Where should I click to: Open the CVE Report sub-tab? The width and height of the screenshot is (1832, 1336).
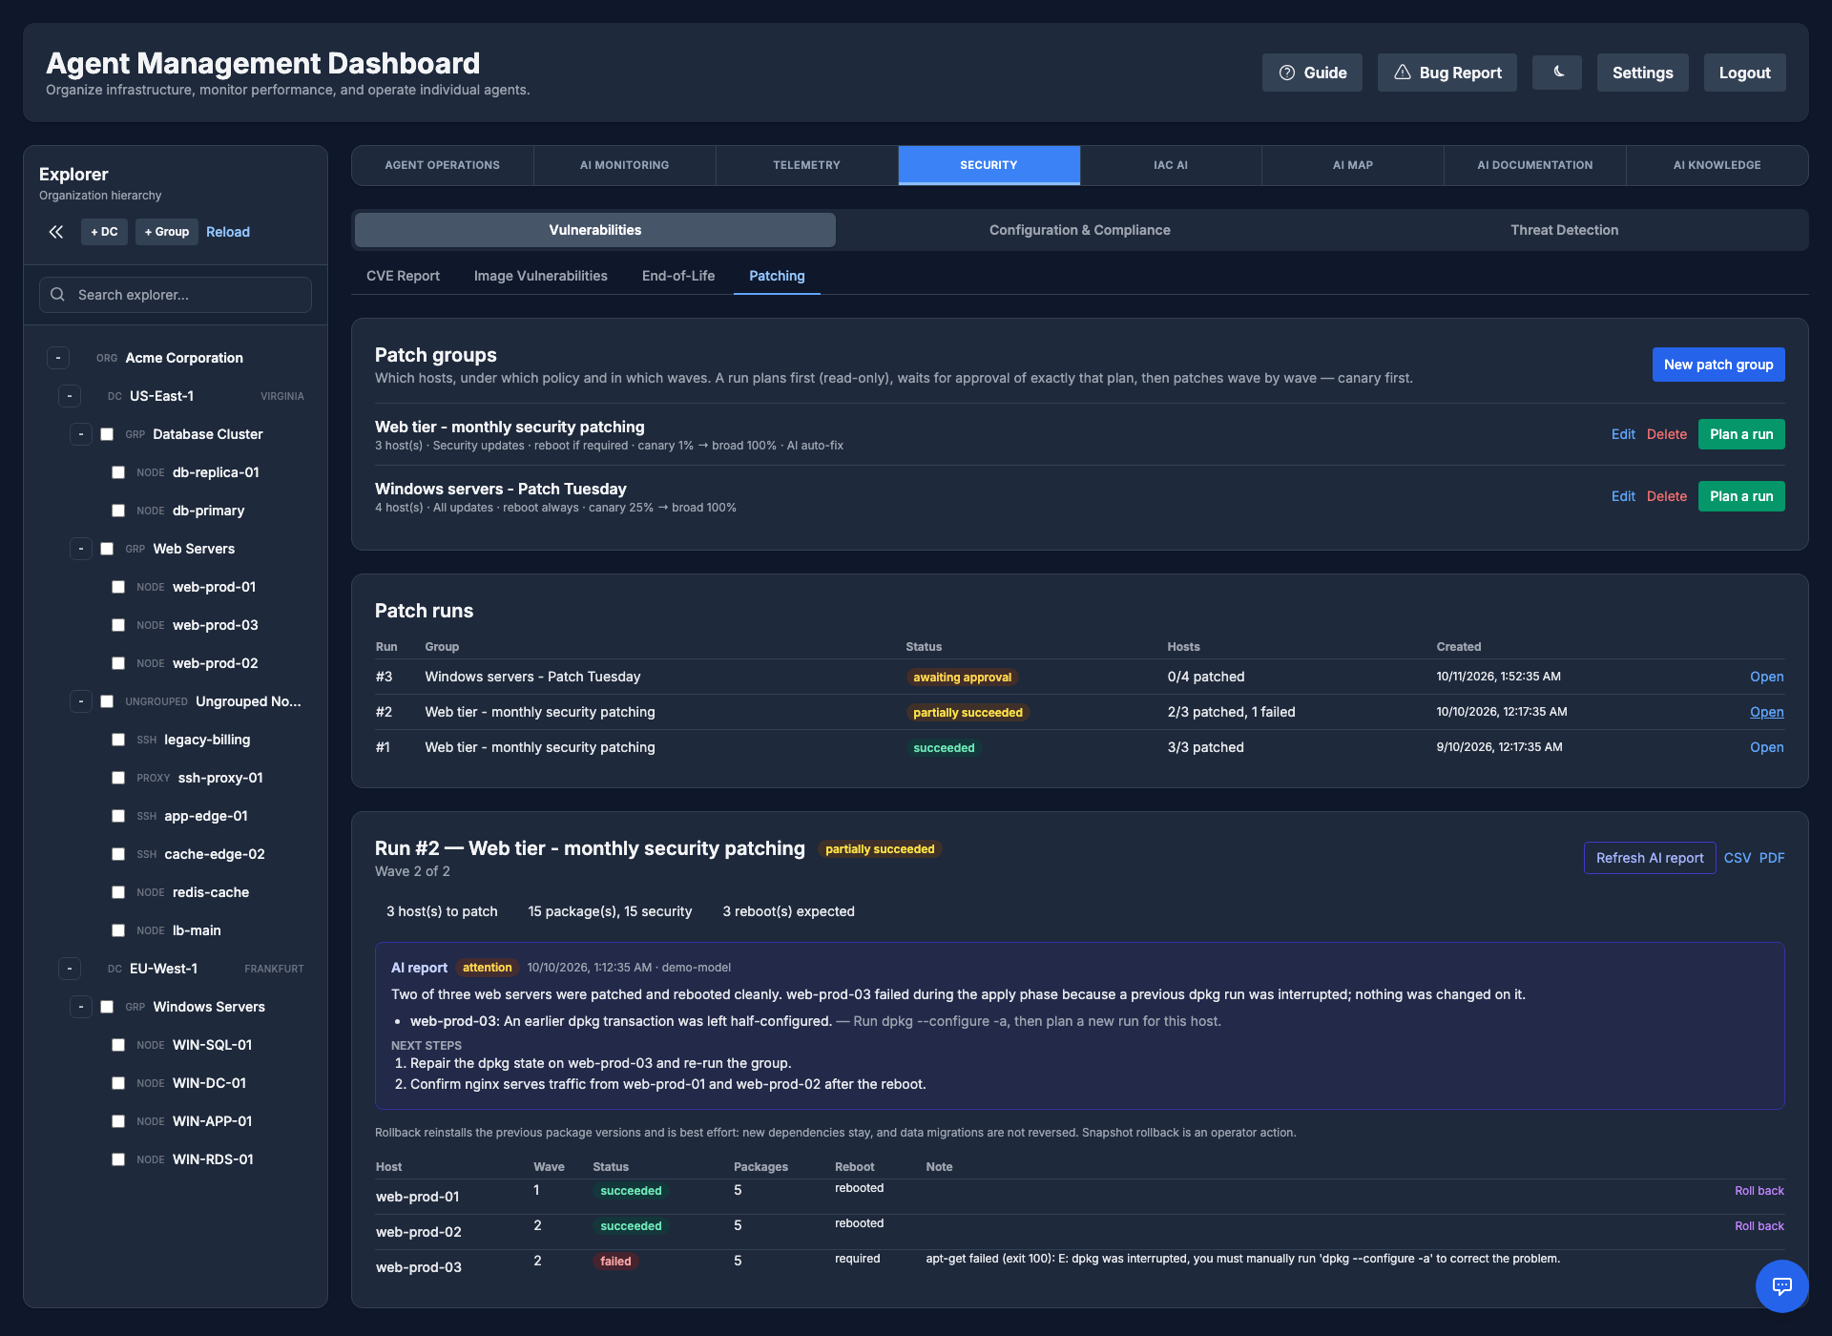pos(403,276)
